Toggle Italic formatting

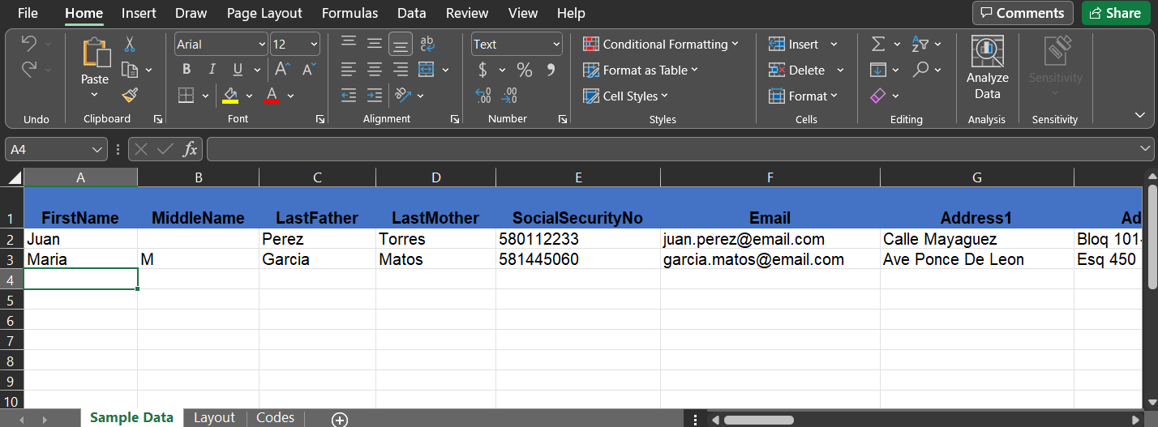point(212,70)
